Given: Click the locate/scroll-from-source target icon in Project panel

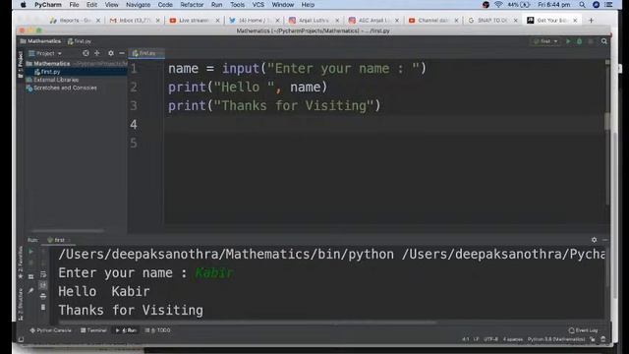Looking at the screenshot, I should pyautogui.click(x=86, y=53).
